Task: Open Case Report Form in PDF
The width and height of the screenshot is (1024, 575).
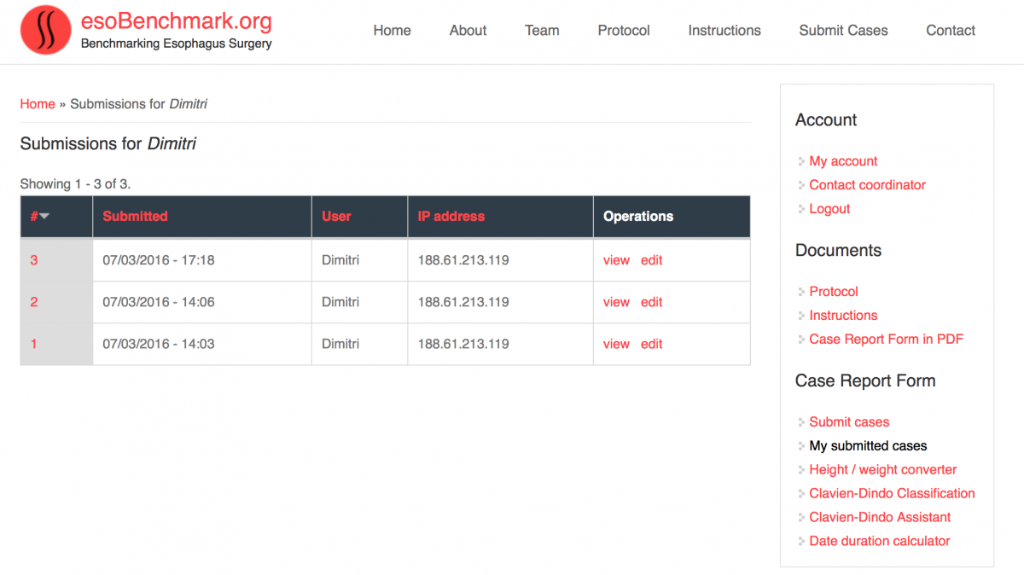Action: (x=886, y=340)
